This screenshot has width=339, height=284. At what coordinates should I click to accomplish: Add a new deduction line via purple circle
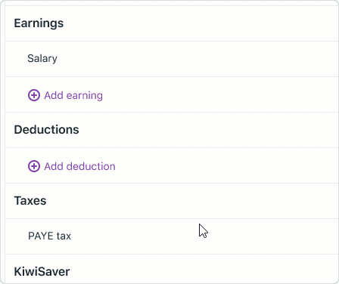click(34, 166)
